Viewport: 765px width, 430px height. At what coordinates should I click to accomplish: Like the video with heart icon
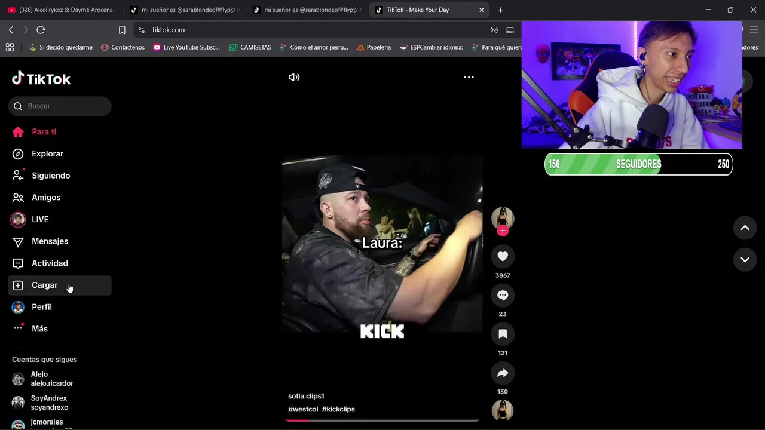[x=503, y=256]
